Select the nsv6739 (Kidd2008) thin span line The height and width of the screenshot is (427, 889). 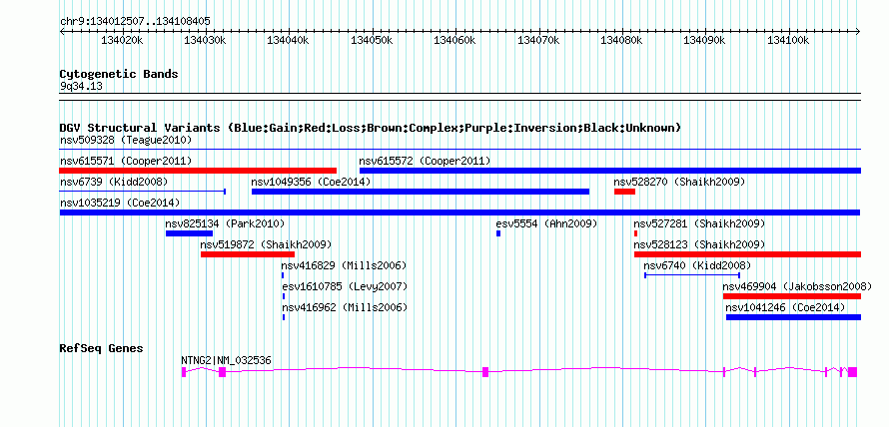coord(143,192)
